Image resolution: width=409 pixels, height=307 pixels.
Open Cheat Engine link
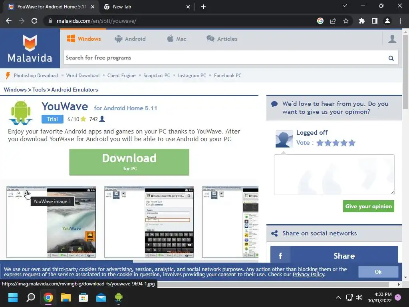click(121, 76)
